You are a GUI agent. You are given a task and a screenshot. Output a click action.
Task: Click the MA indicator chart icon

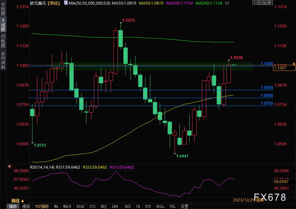pyautogui.click(x=65, y=3)
